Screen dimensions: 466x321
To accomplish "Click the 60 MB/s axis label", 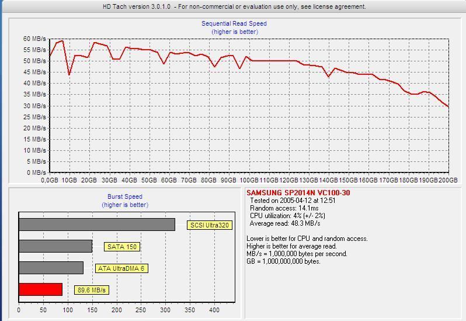I will point(34,39).
